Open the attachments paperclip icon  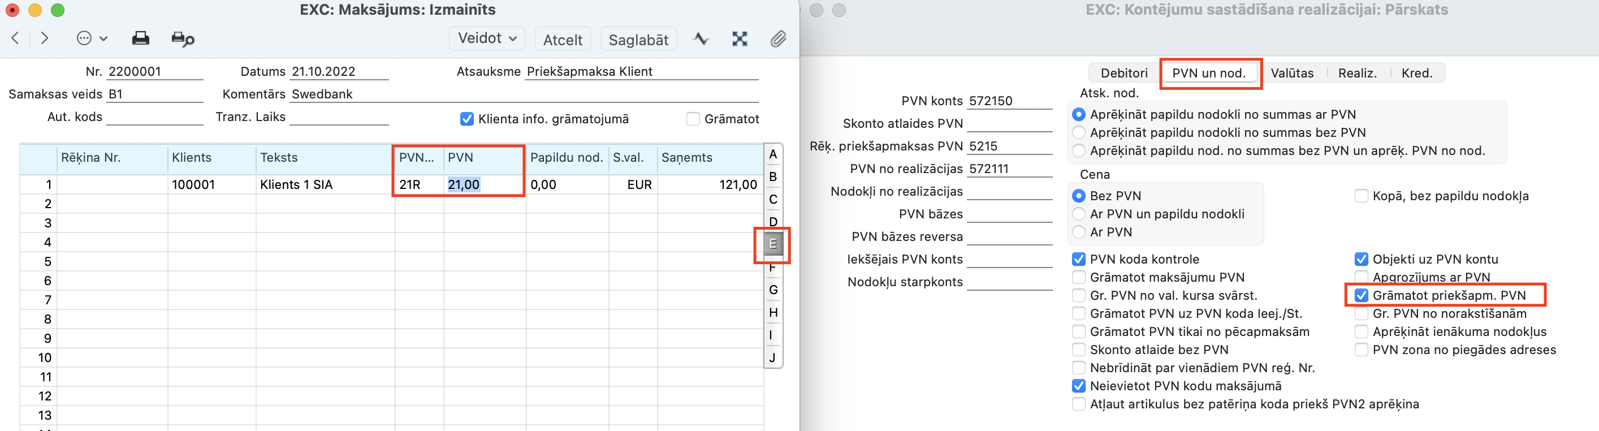tap(778, 39)
